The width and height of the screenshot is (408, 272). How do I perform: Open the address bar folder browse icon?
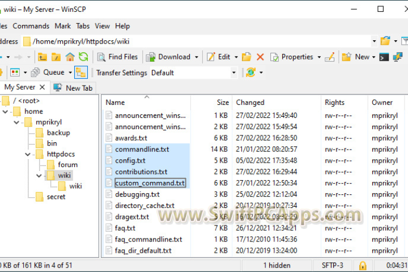[x=385, y=41]
